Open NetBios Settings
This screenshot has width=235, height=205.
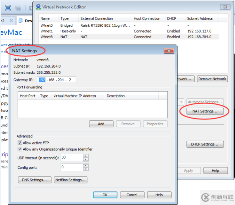tap(71, 180)
